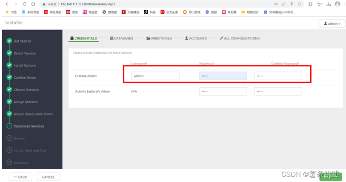Click the Install, Start and Test step label

pos(30,151)
